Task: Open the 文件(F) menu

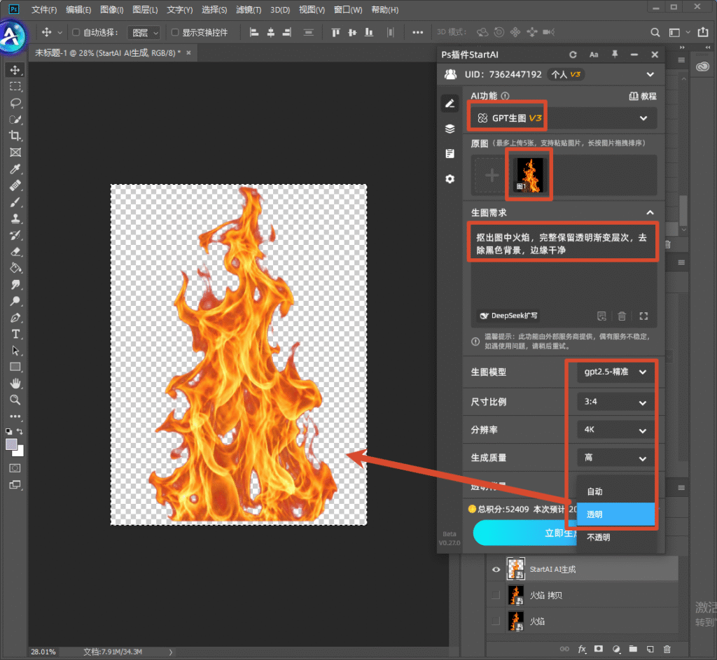Action: coord(44,10)
